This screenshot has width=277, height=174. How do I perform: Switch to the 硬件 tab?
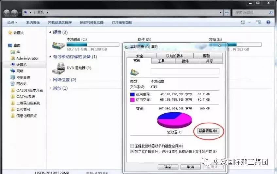pos(187,61)
